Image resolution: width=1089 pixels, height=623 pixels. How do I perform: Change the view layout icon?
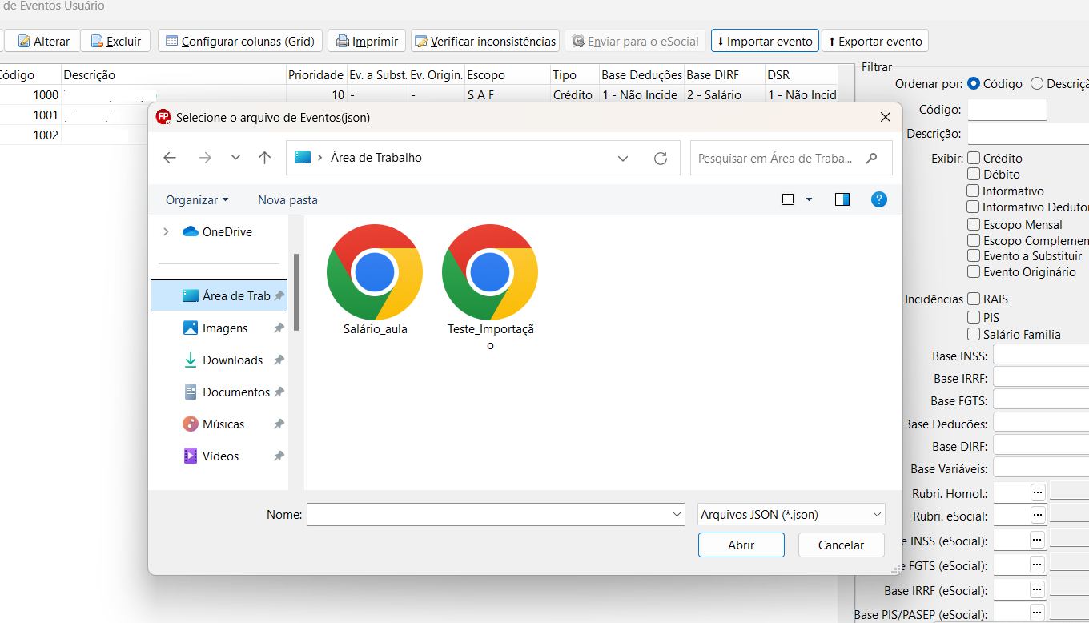788,199
